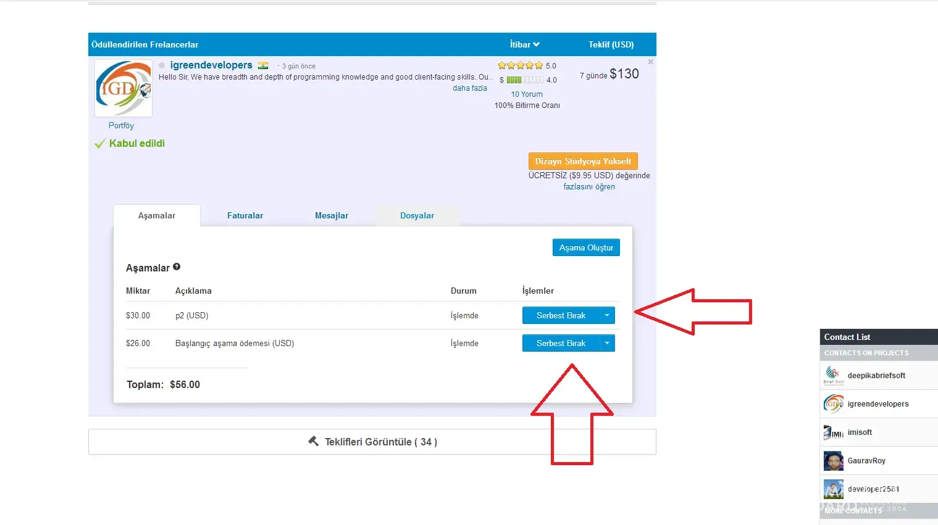Click the green Kabul edildi checkmark
Viewport: 938px width, 525px height.
click(x=100, y=144)
